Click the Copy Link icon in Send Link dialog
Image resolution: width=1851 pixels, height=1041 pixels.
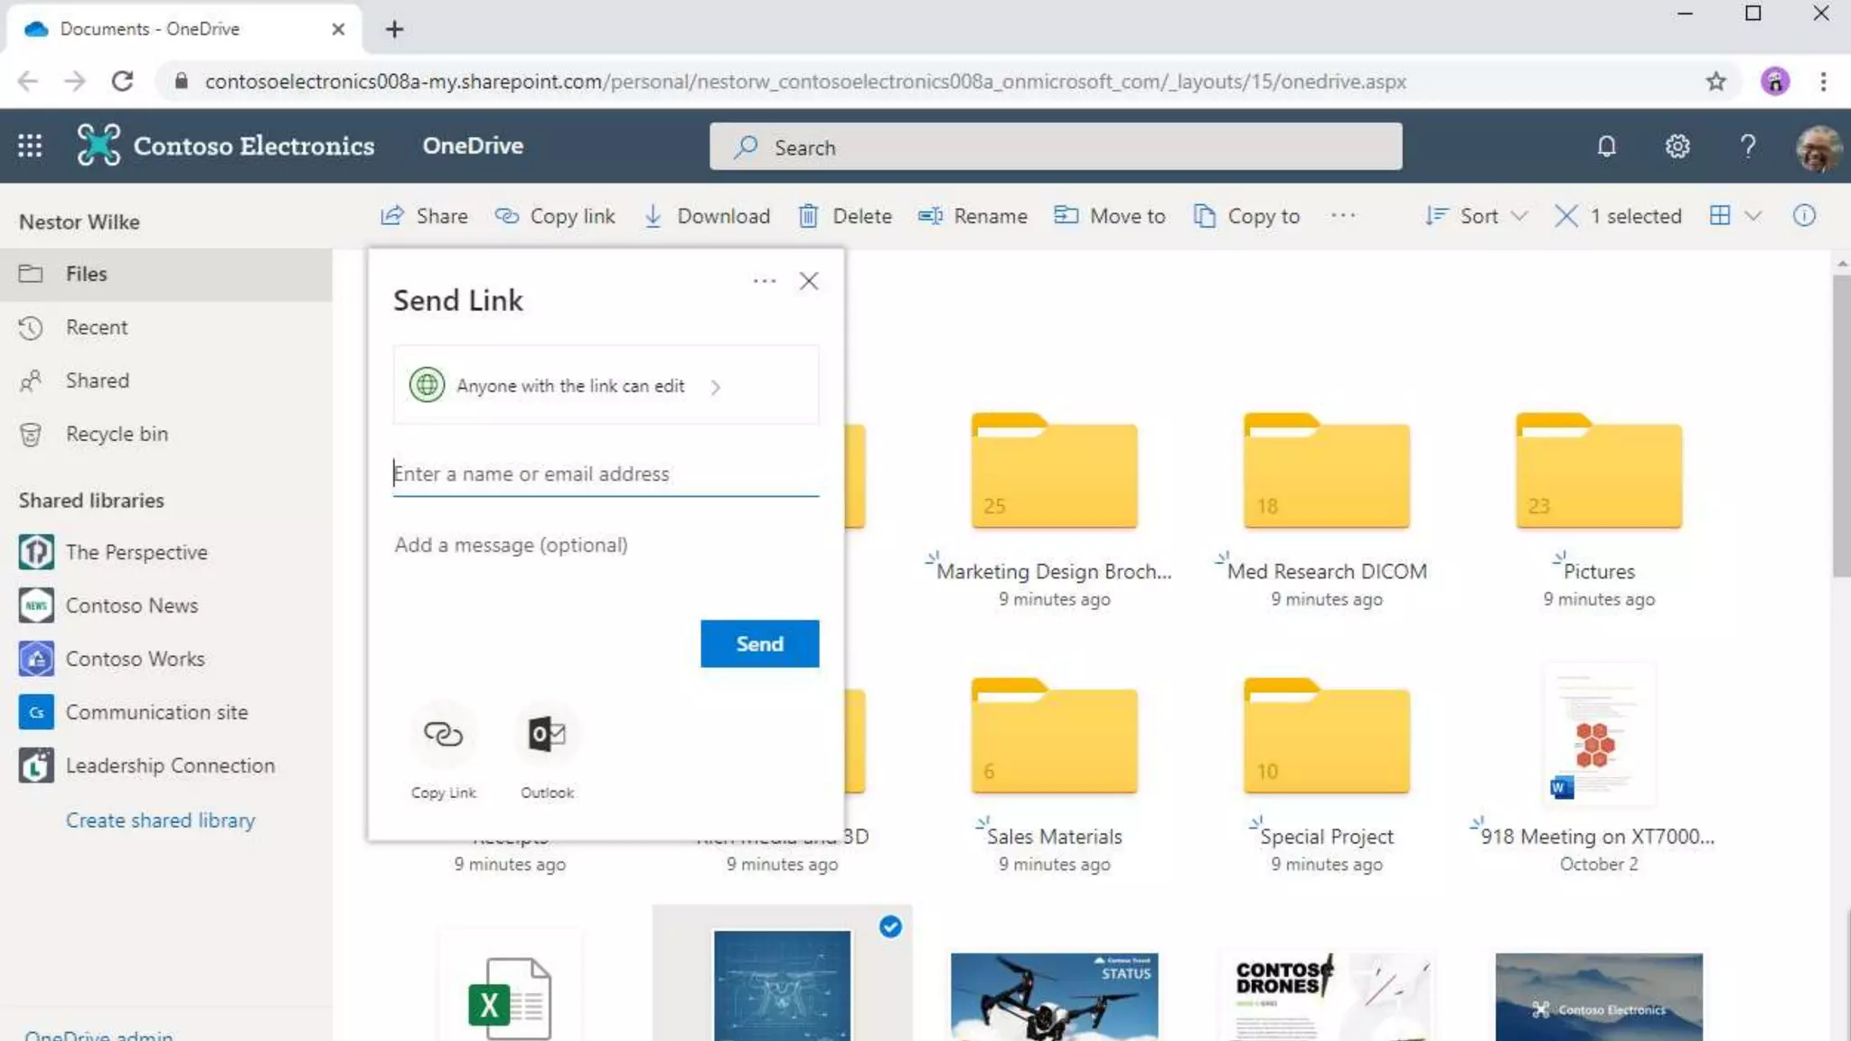pyautogui.click(x=443, y=734)
